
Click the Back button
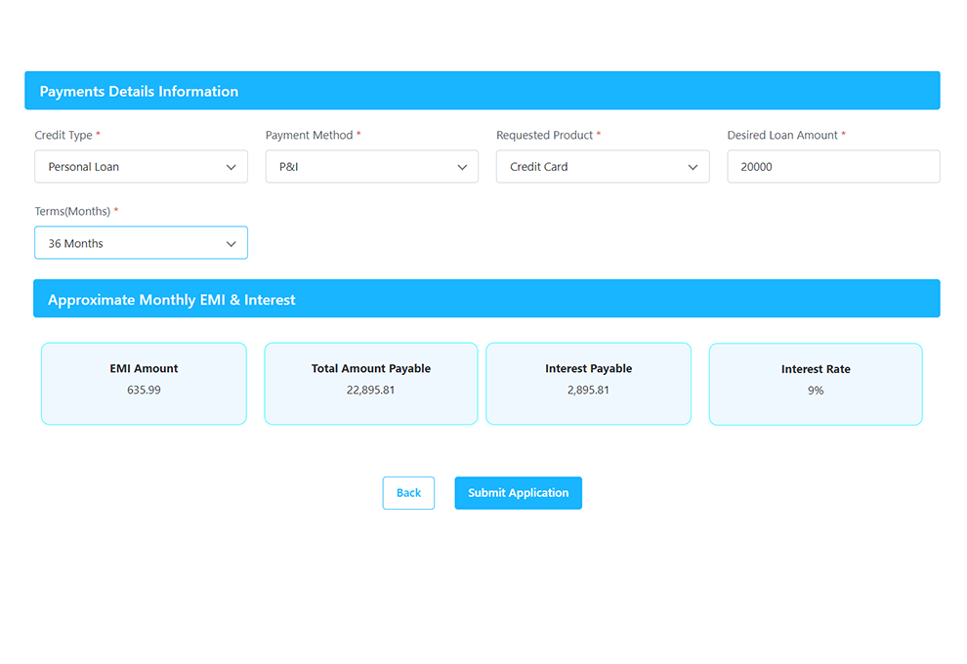[408, 492]
